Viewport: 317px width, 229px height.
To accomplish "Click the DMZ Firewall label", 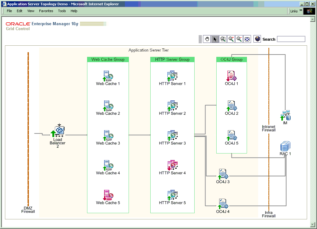I will click(x=28, y=210).
